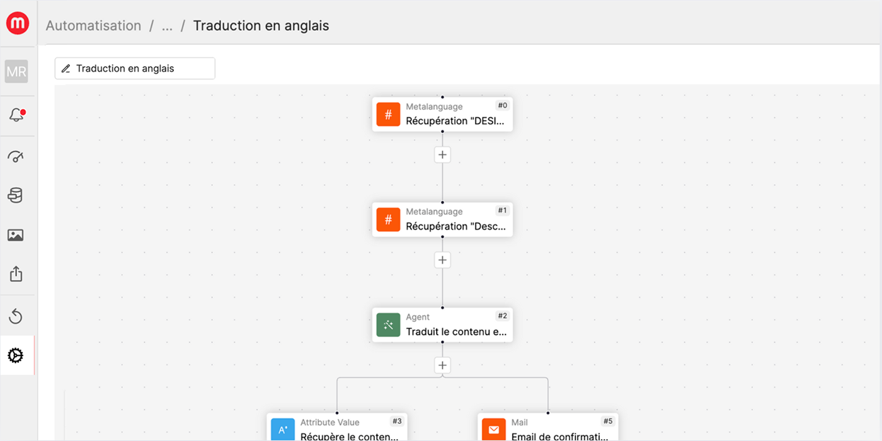Screen dimensions: 882x441
Task: Add a step after the Agent node
Action: tap(442, 365)
